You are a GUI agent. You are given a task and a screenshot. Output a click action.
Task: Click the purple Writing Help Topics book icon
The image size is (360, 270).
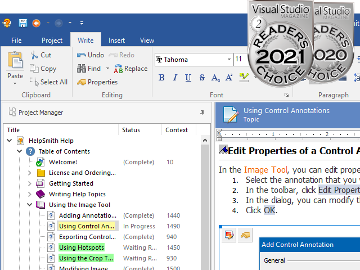[x=40, y=194]
